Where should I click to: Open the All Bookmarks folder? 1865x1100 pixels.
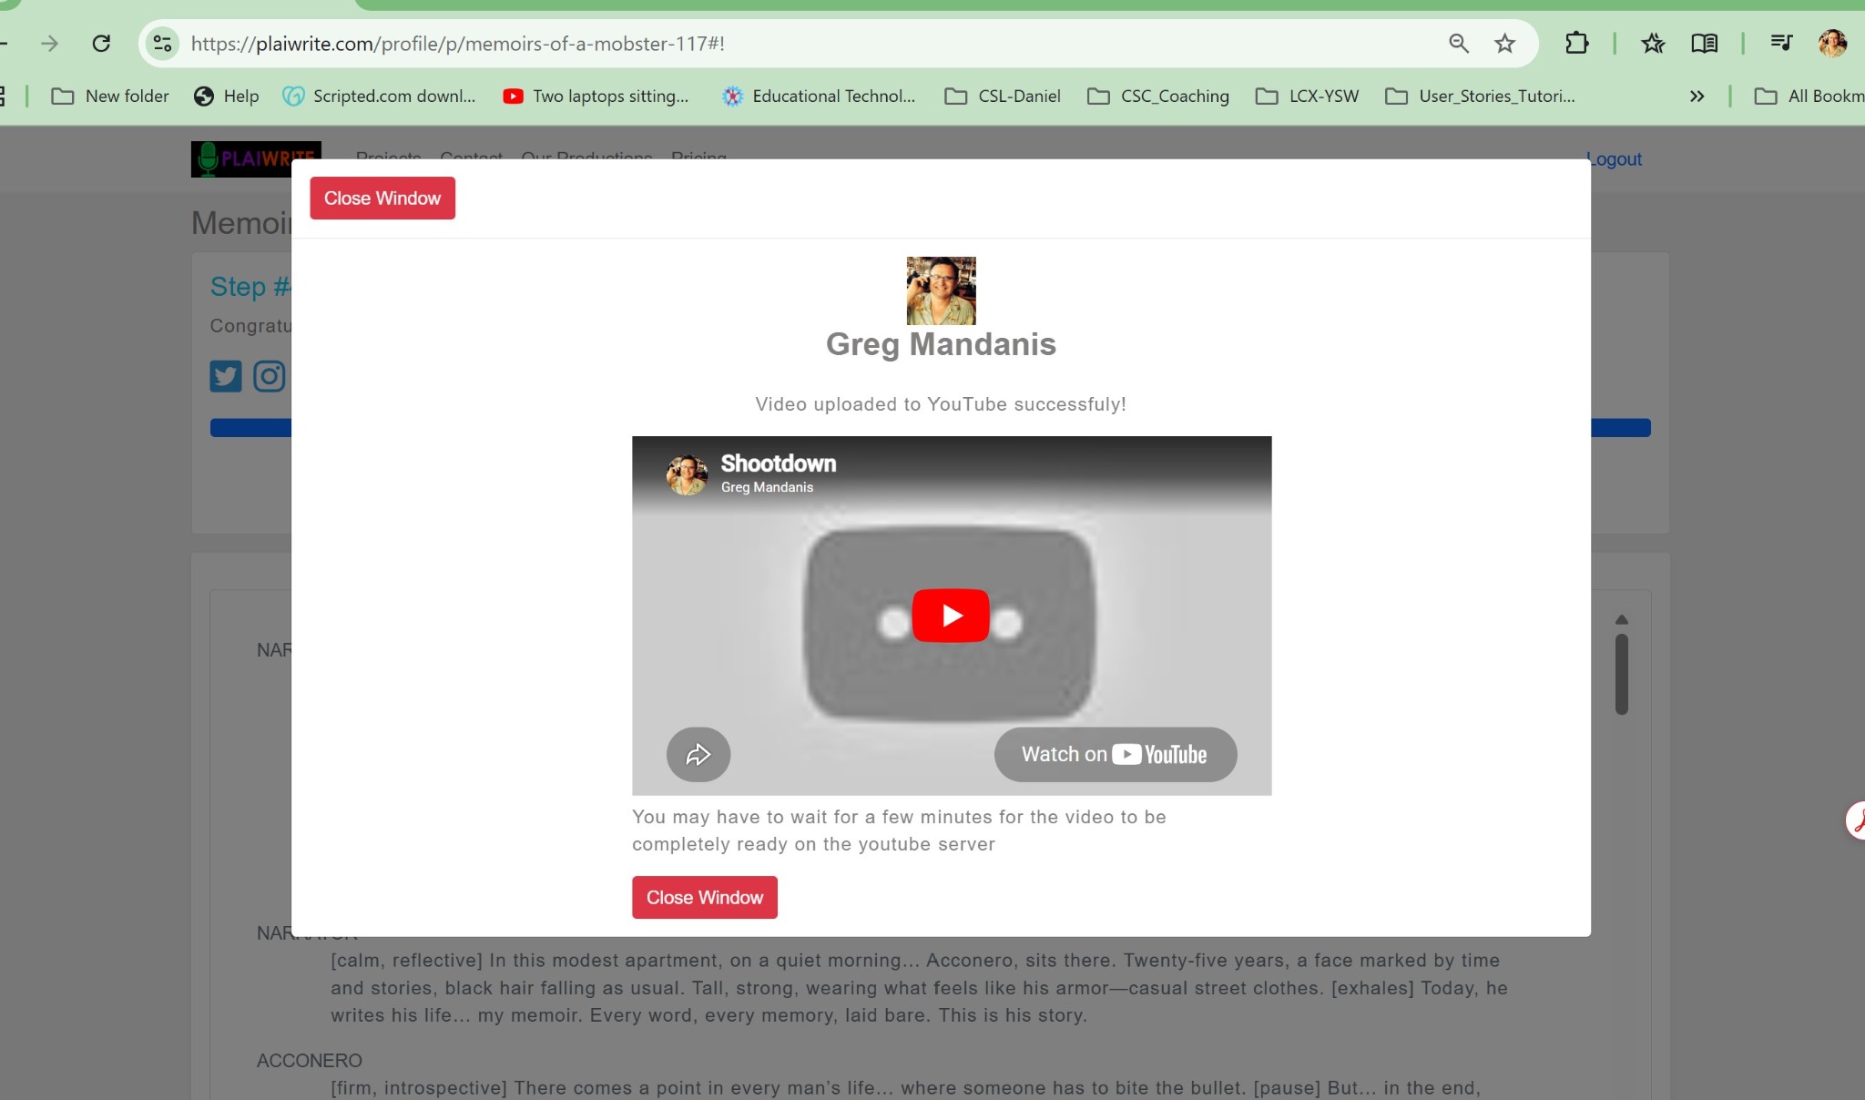point(1809,96)
